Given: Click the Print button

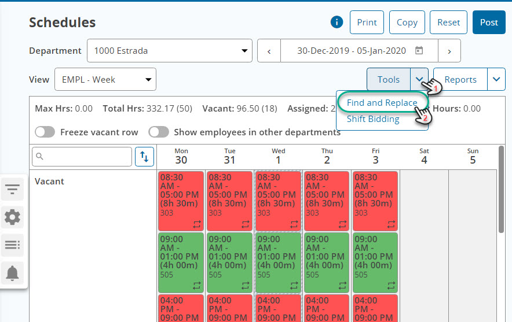Looking at the screenshot, I should [367, 22].
